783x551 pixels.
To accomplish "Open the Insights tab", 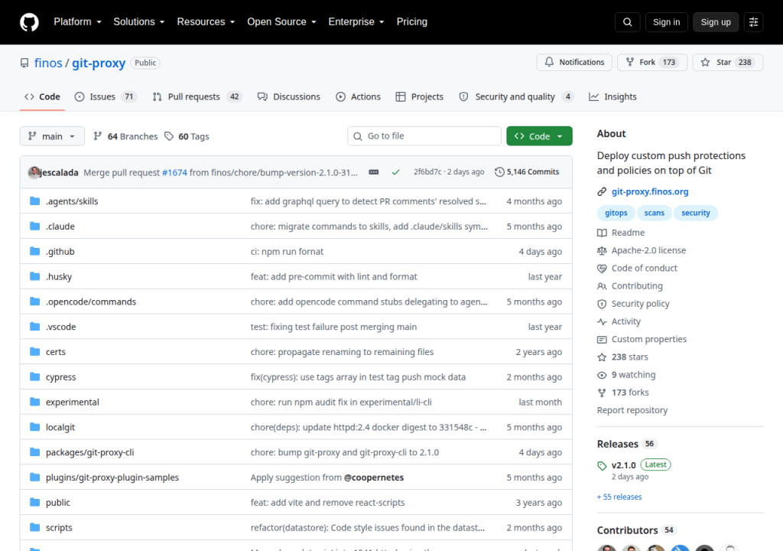I will pyautogui.click(x=612, y=96).
